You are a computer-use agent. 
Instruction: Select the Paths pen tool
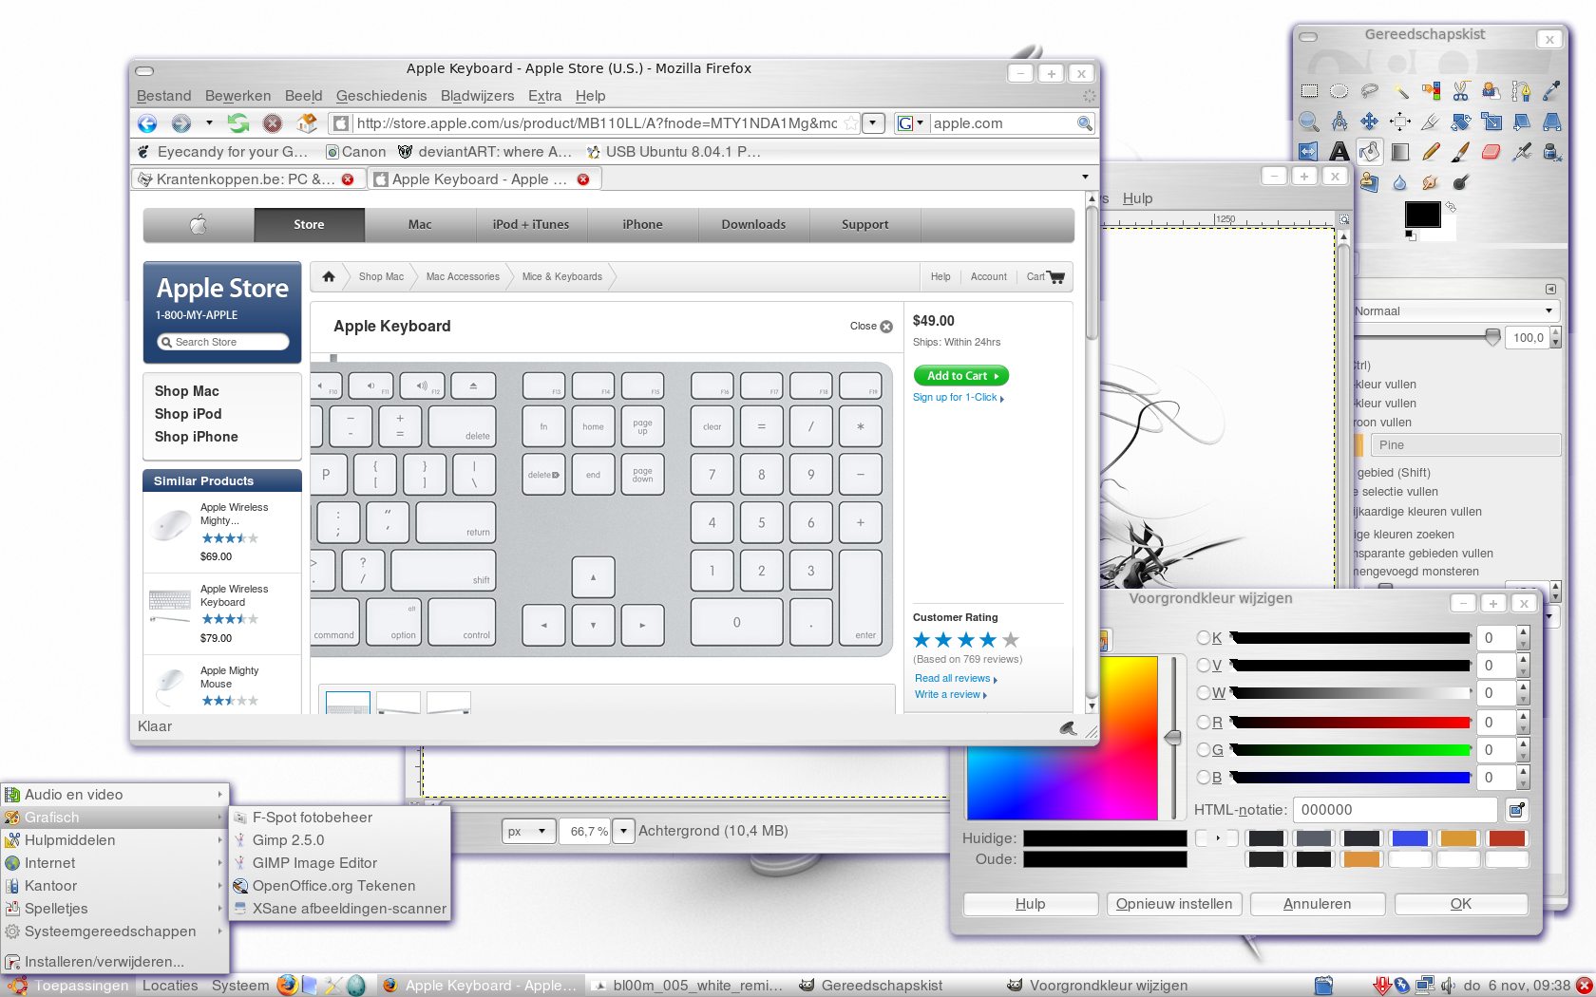(1522, 91)
